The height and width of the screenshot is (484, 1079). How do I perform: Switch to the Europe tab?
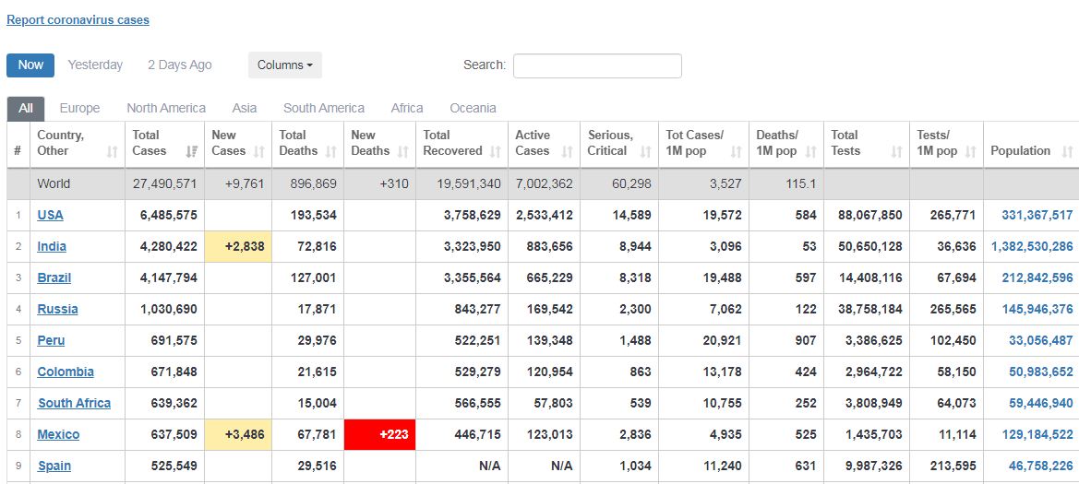coord(79,109)
